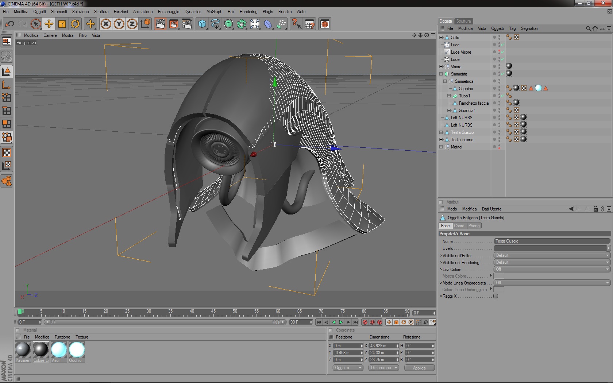Image resolution: width=613 pixels, height=383 pixels.
Task: Open the Visibile nell'Editor dropdown
Action: pos(552,255)
